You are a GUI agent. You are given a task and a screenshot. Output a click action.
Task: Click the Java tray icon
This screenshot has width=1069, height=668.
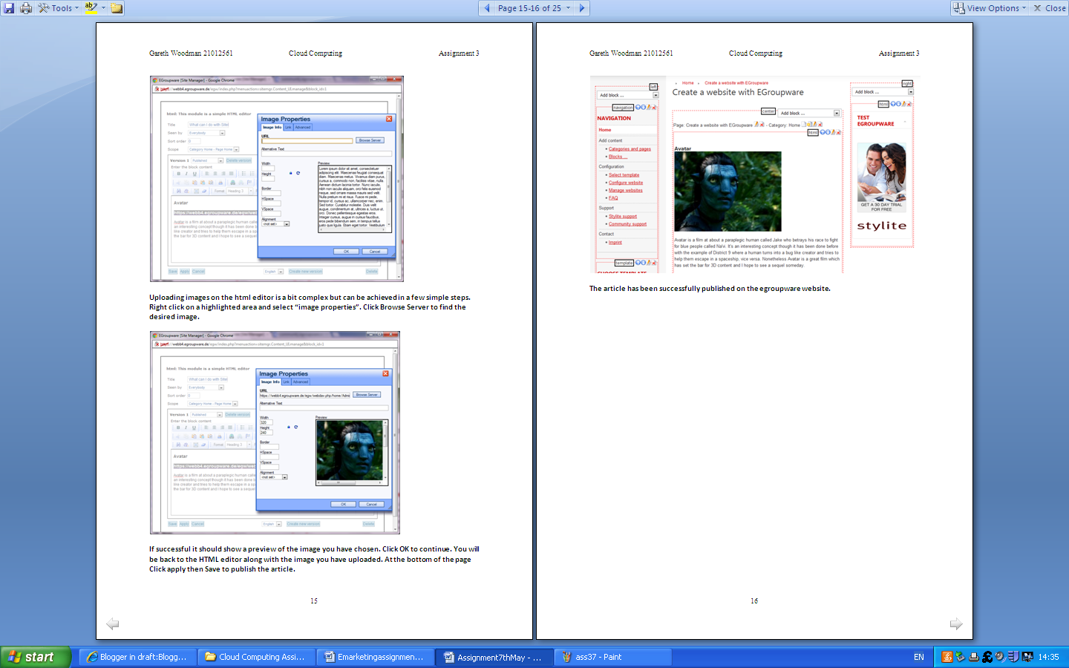pos(947,657)
